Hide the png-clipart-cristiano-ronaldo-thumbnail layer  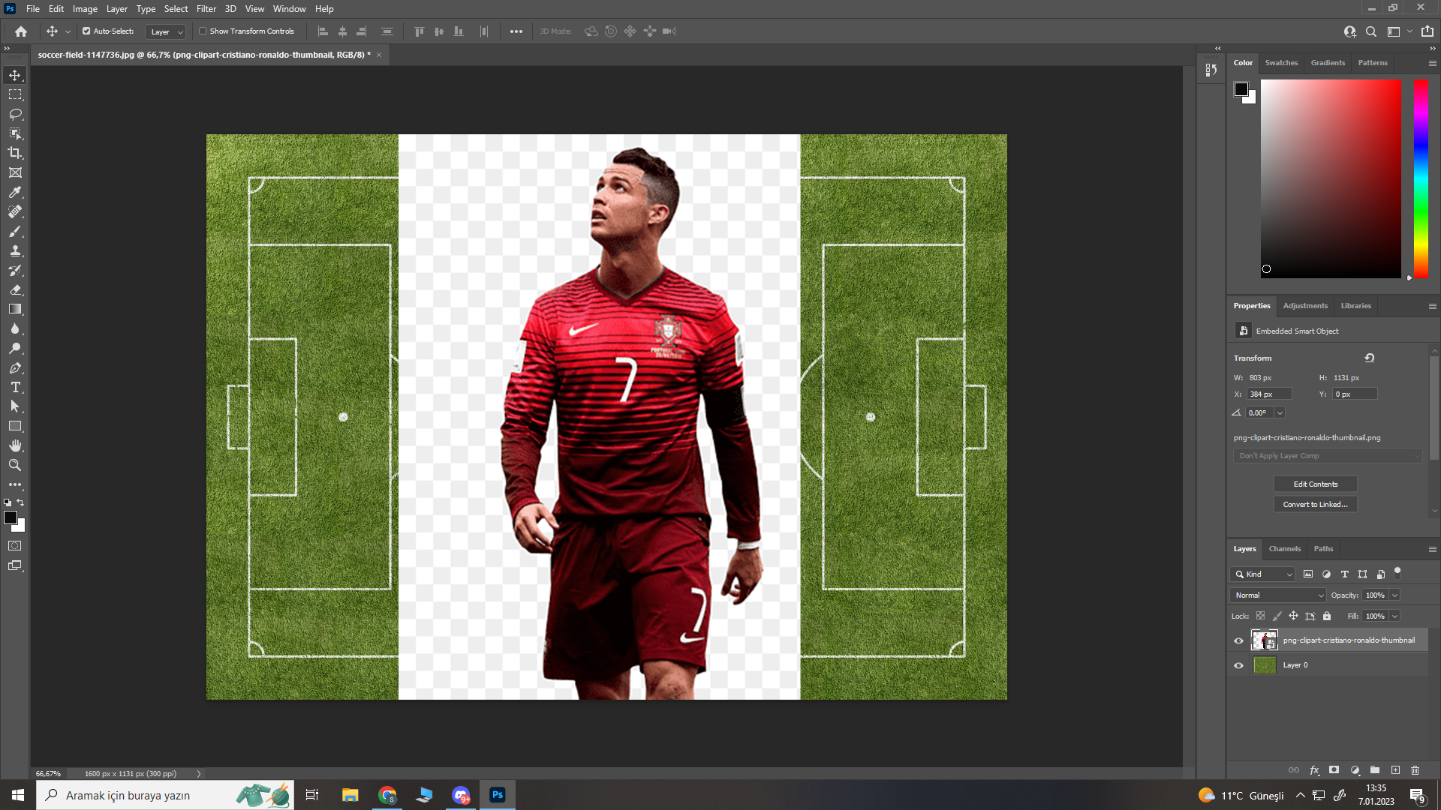point(1239,640)
